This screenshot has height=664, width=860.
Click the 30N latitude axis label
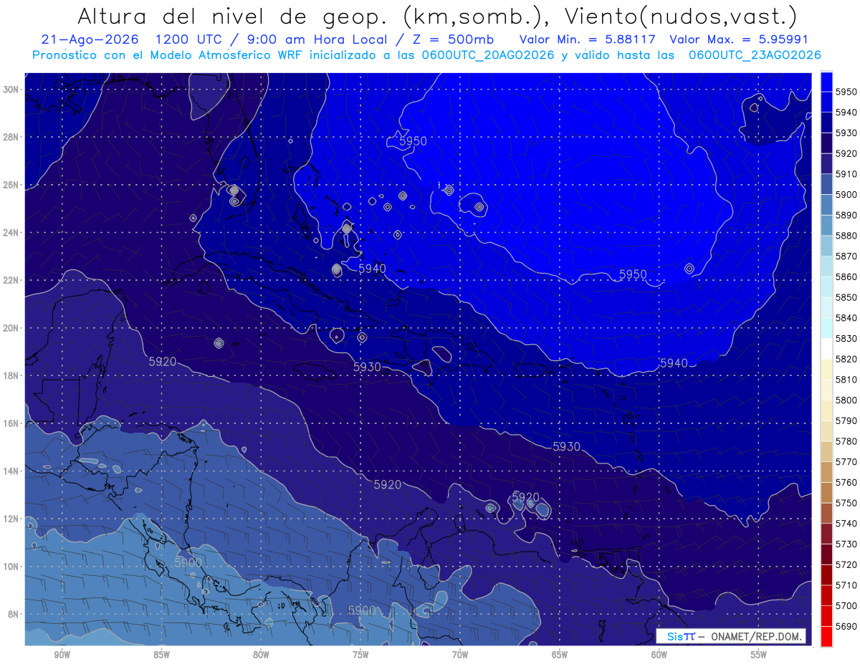(x=12, y=90)
